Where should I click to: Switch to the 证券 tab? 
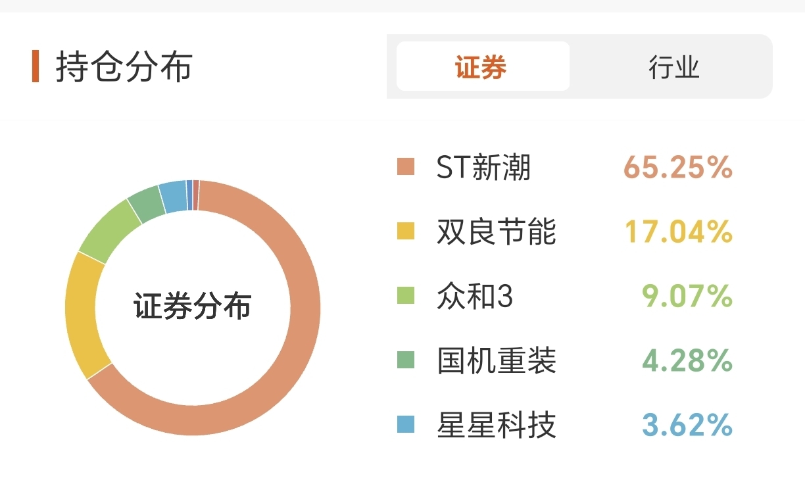[483, 66]
